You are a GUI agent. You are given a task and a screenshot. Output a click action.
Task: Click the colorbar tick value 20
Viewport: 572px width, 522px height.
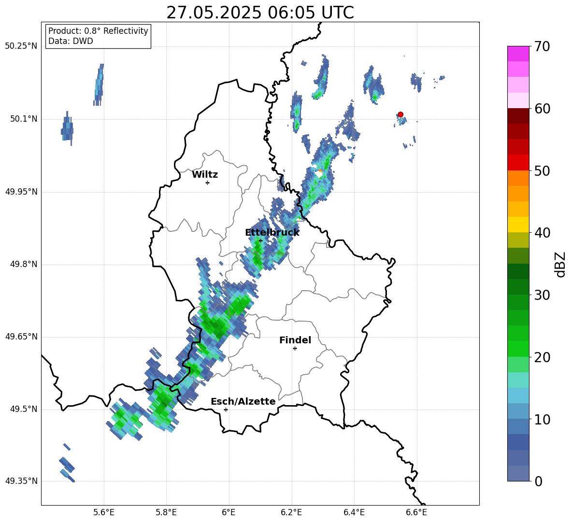542,357
